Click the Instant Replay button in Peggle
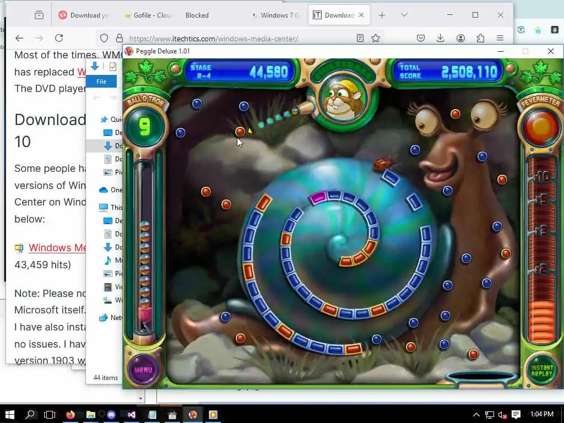Image resolution: width=564 pixels, height=423 pixels. pos(542,371)
